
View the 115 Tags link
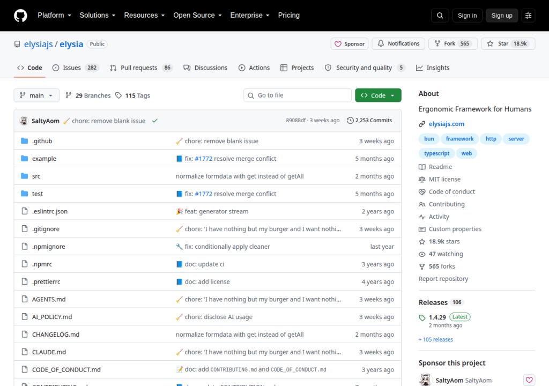[133, 95]
